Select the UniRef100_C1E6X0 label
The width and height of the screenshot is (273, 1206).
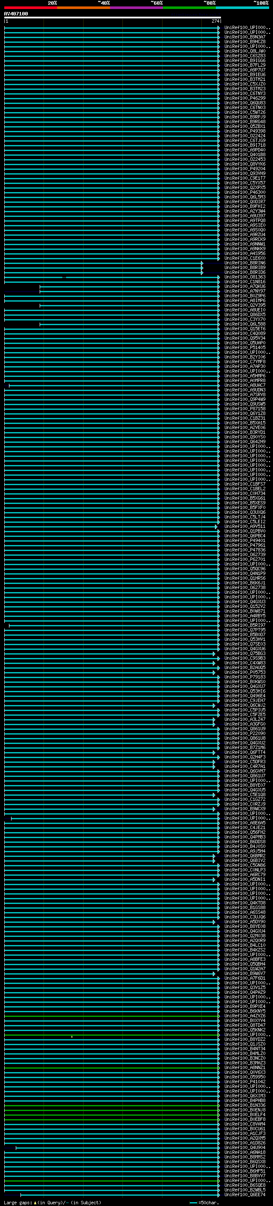coord(245,258)
